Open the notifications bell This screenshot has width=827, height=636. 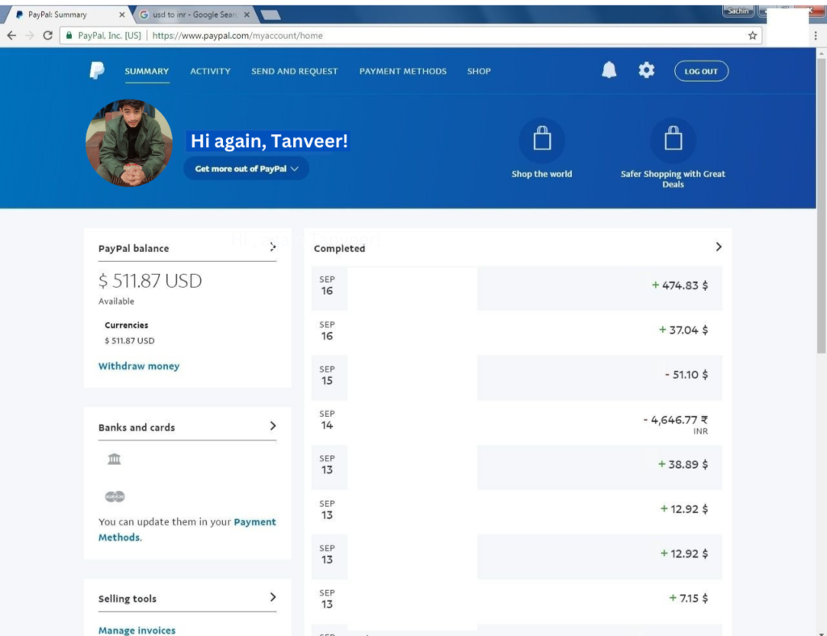click(609, 71)
